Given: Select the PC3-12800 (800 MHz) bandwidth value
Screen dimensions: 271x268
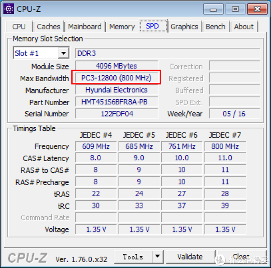Looking at the screenshot, I should tap(117, 78).
